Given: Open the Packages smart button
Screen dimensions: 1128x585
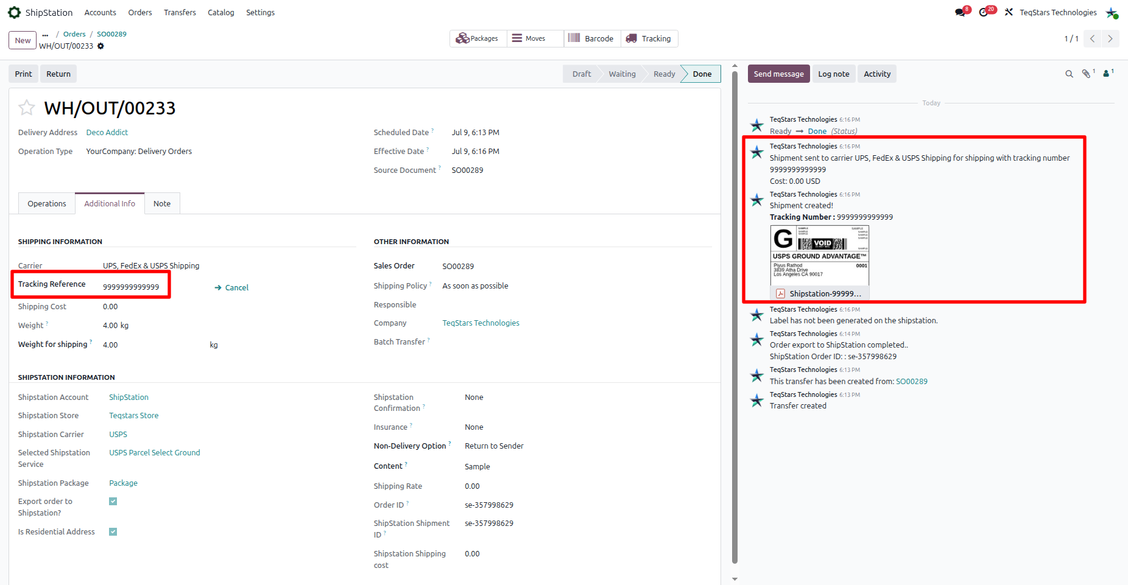Looking at the screenshot, I should (x=478, y=38).
